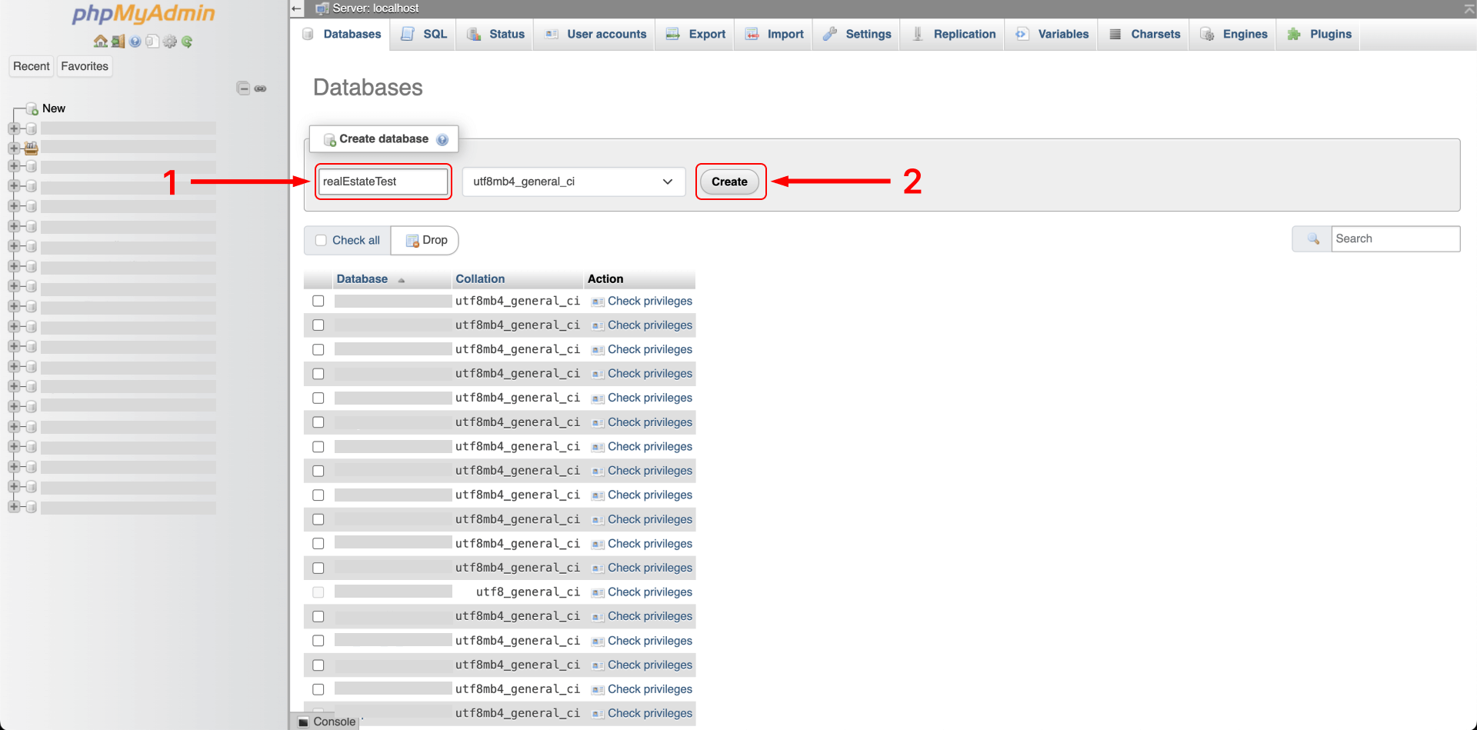Select the first database row checkbox

(318, 301)
